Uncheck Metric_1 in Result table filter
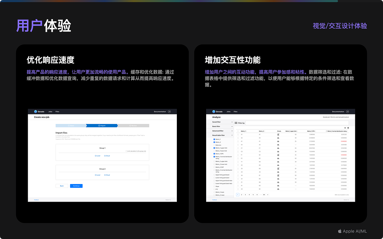The image size is (383, 239). [214, 139]
